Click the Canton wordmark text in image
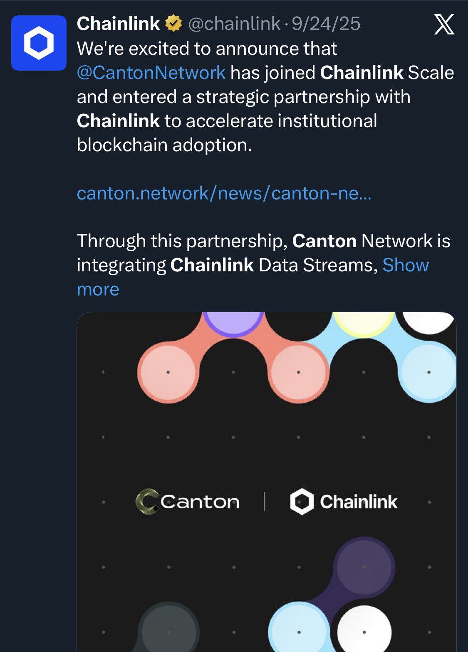 point(200,502)
